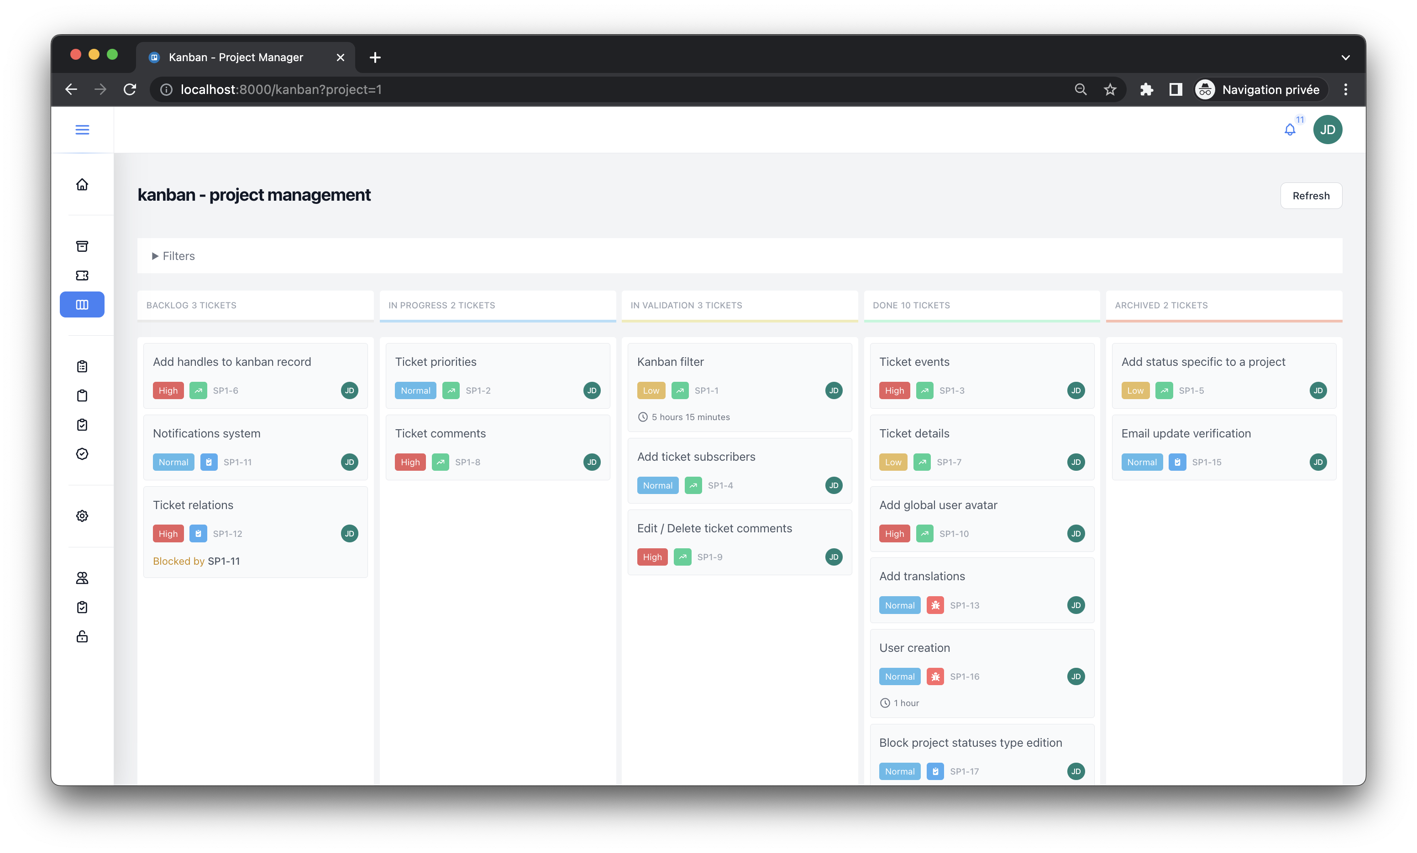Click the circled checkmark sidebar icon
1417x853 pixels.
[82, 454]
